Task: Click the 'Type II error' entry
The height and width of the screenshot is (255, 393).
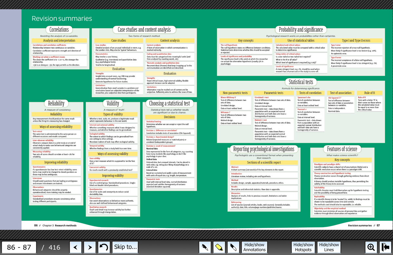Action: pos(336,57)
